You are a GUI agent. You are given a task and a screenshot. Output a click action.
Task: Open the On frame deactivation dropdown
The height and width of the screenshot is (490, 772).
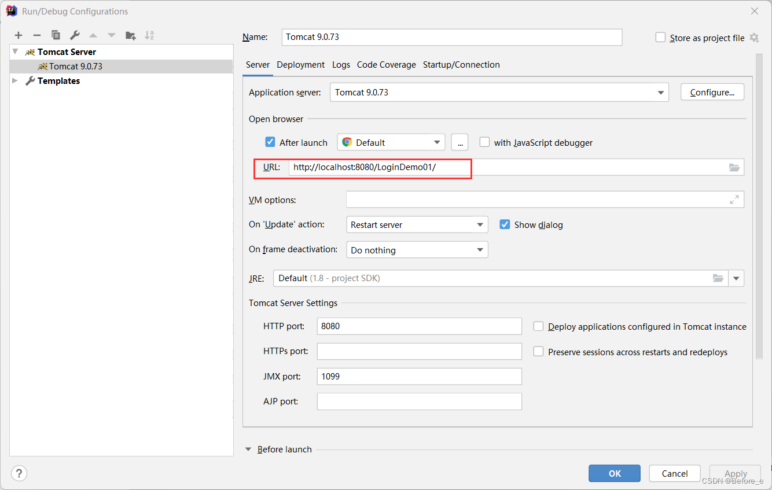[417, 250]
